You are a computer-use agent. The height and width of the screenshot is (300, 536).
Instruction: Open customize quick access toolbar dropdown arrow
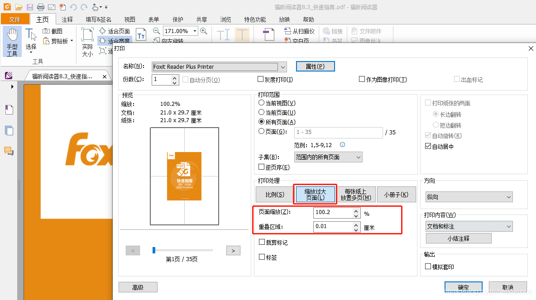pos(106,7)
